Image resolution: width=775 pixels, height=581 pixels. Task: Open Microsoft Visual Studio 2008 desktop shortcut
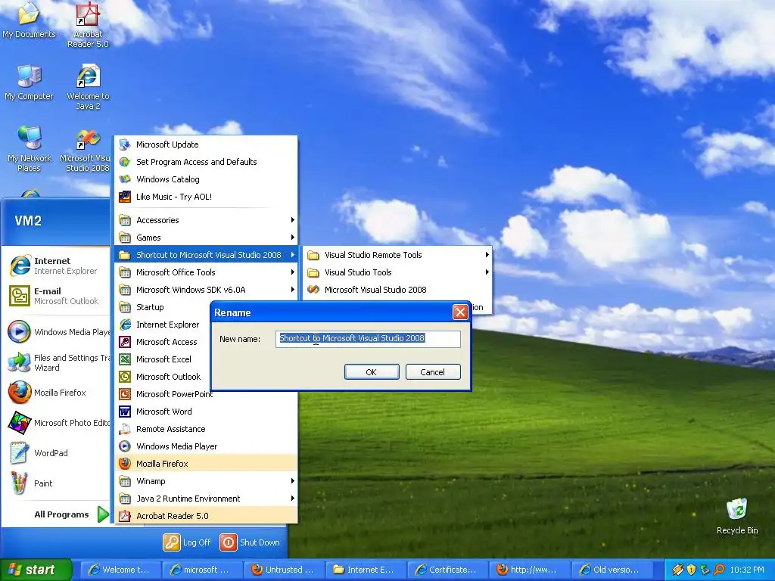86,149
